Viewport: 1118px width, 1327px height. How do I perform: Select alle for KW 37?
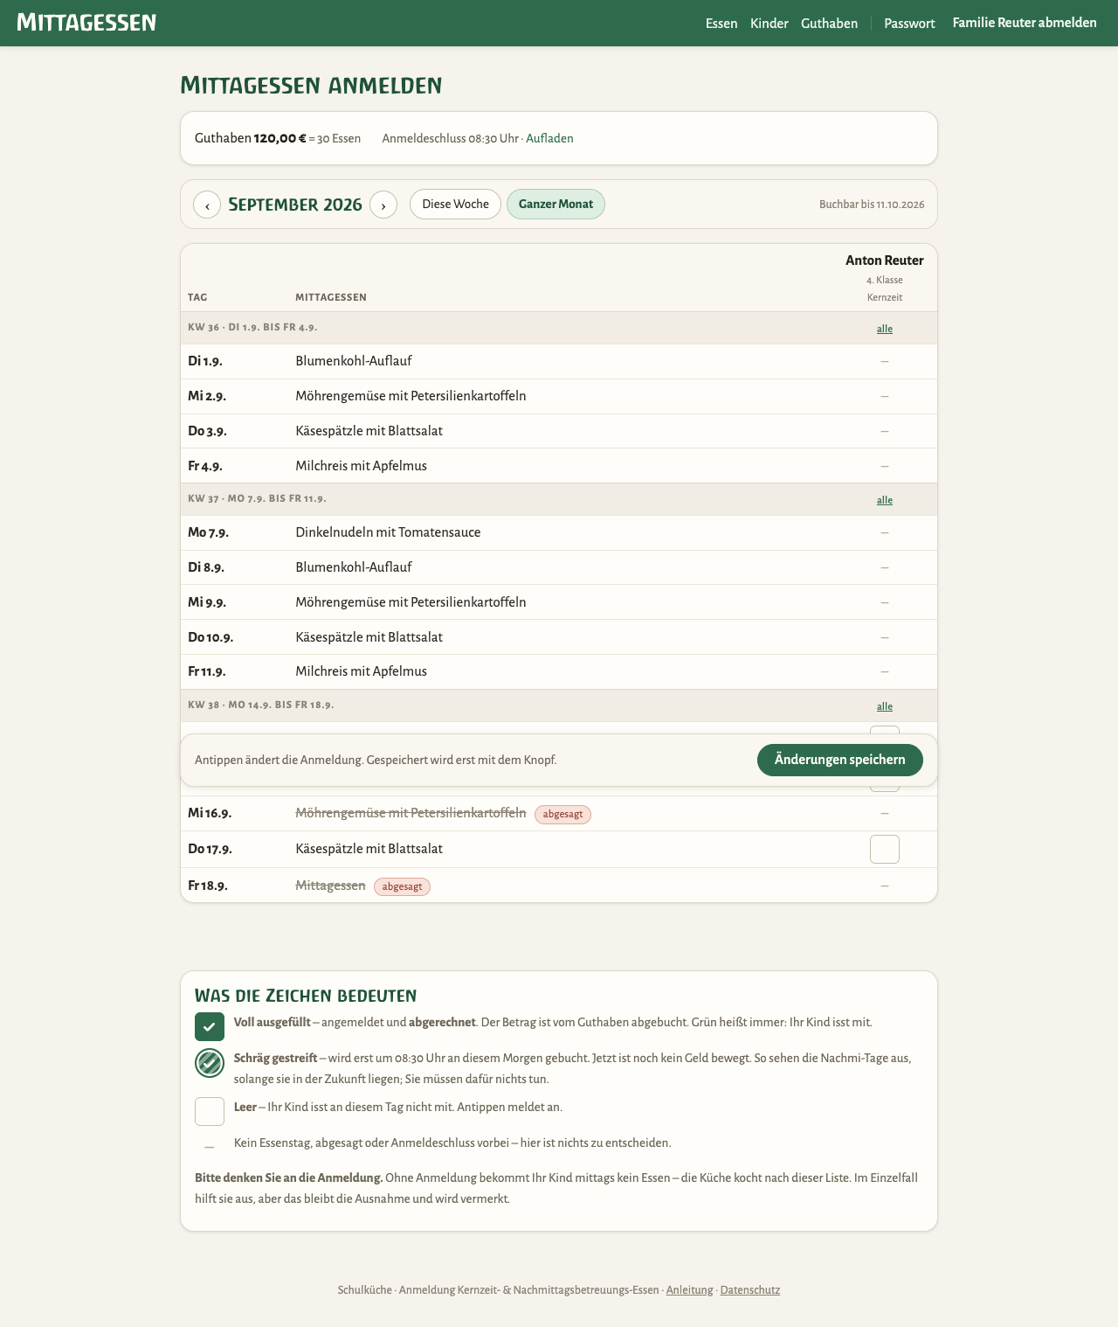pos(885,500)
